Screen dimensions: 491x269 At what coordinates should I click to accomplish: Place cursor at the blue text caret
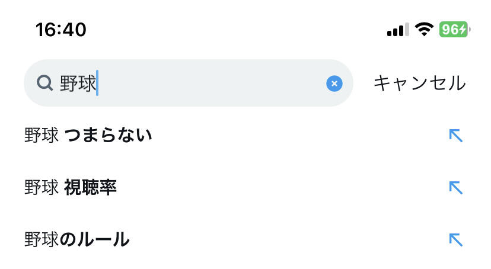(97, 84)
